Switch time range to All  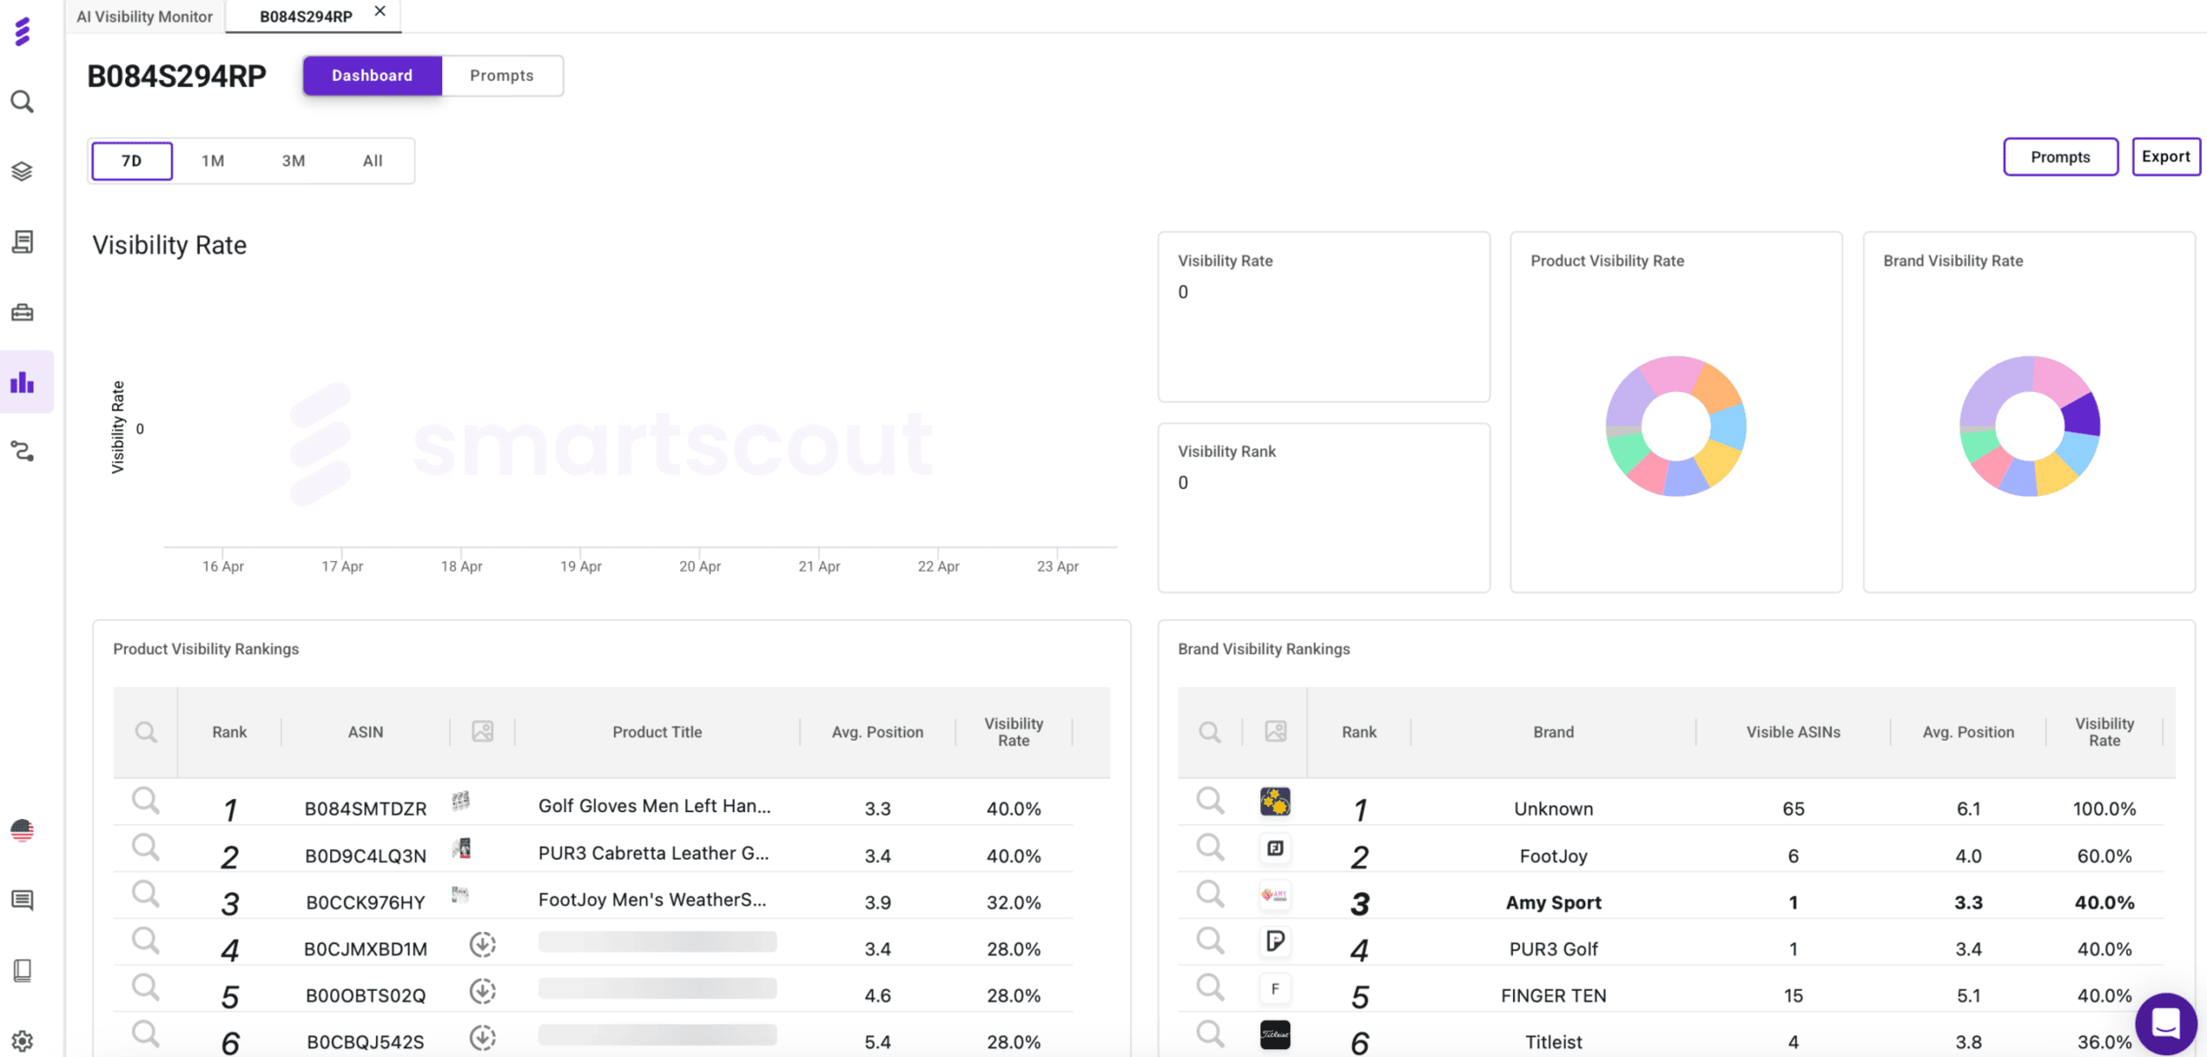(x=373, y=160)
